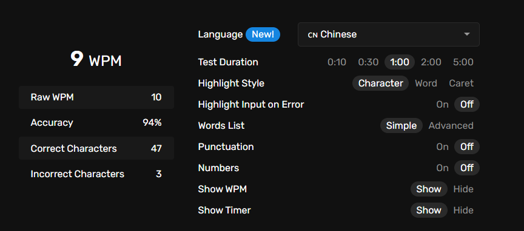Choose the 2:00 test duration
The image size is (524, 231).
tap(431, 62)
